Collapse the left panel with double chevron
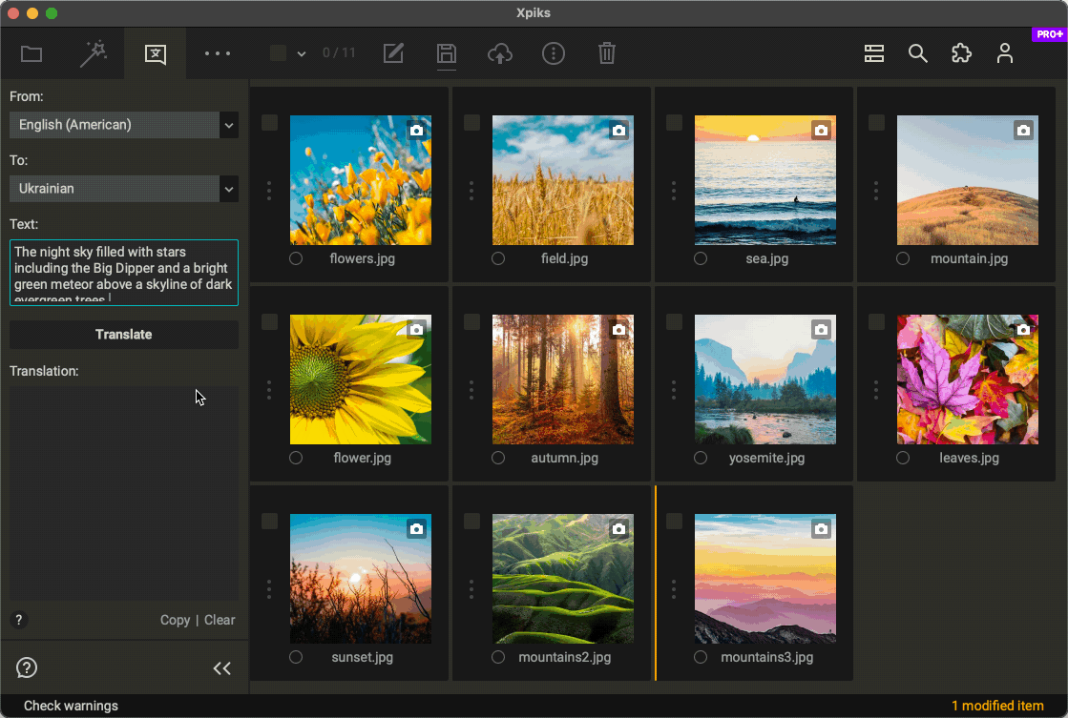Screen dimensions: 1068x718 click(x=221, y=668)
